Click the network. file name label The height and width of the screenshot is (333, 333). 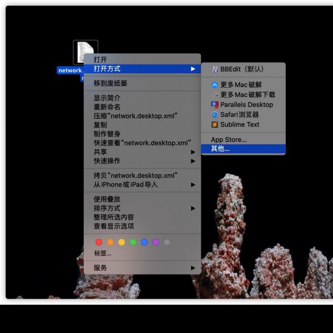pyautogui.click(x=70, y=70)
